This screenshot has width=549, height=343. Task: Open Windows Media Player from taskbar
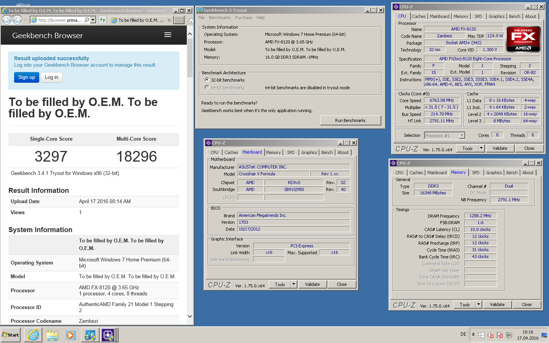click(x=71, y=335)
